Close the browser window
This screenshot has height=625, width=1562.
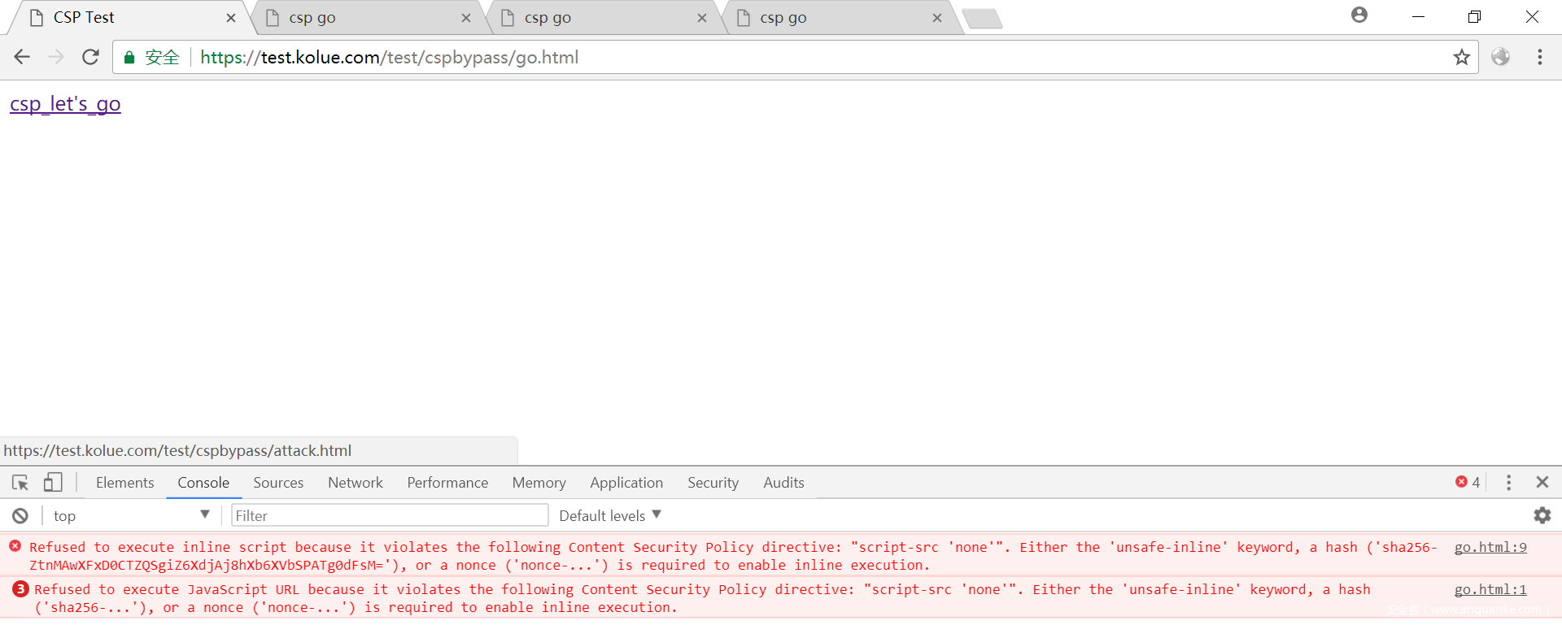click(1532, 16)
